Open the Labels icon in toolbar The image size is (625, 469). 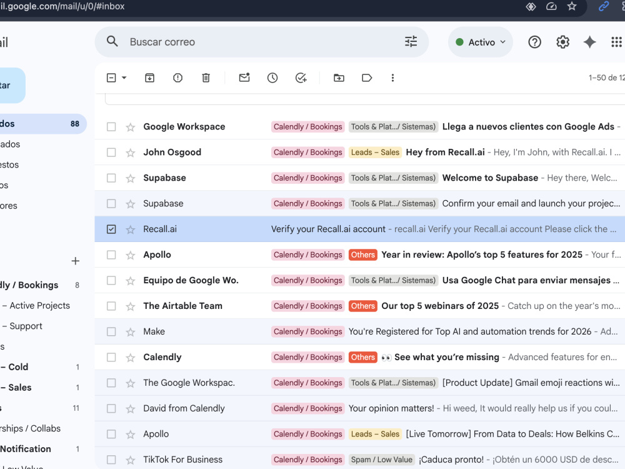tap(367, 78)
